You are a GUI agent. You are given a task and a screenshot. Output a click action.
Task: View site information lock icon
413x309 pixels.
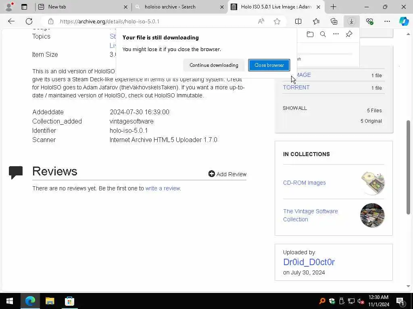click(51, 21)
